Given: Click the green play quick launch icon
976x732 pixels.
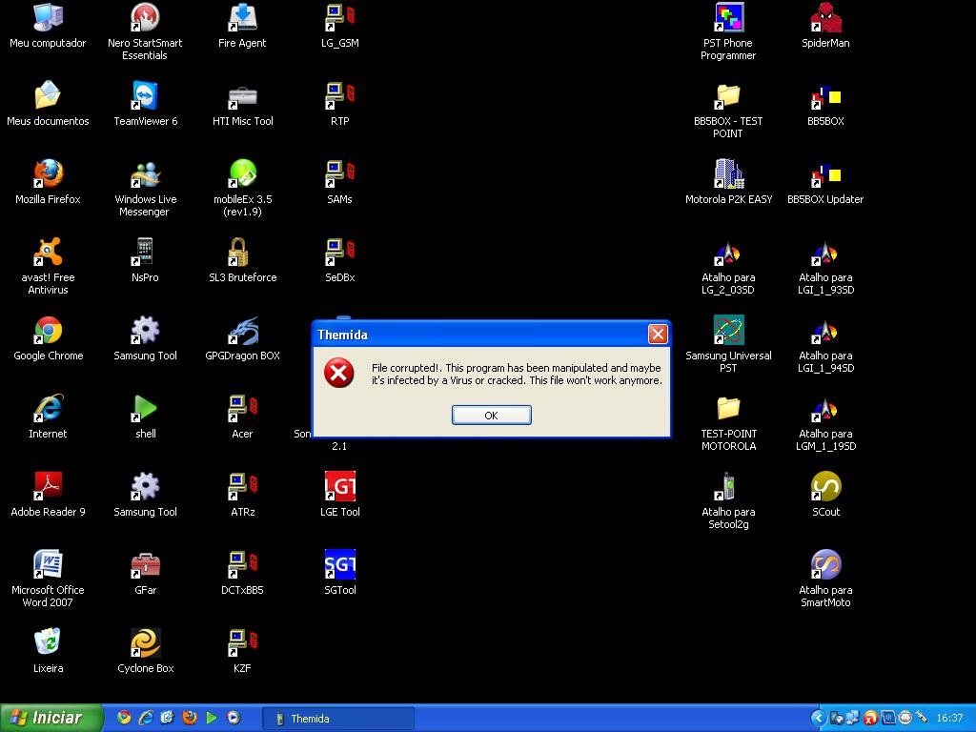Looking at the screenshot, I should pos(212,718).
